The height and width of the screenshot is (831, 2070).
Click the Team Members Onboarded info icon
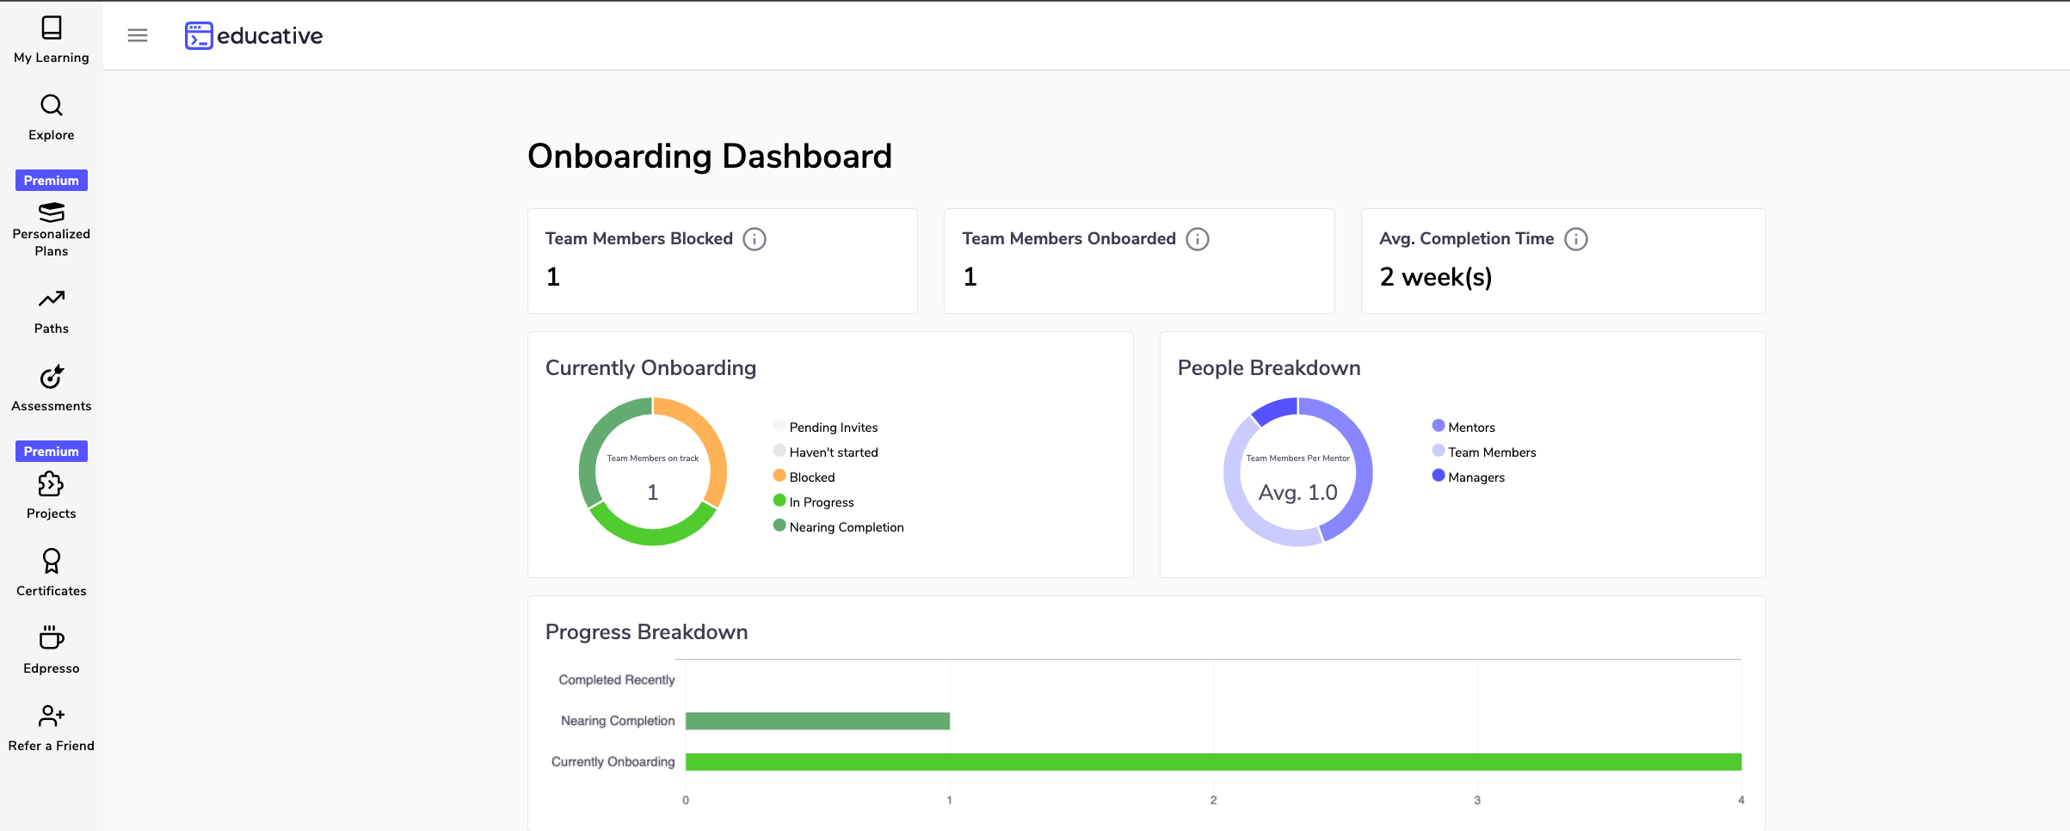coord(1197,239)
